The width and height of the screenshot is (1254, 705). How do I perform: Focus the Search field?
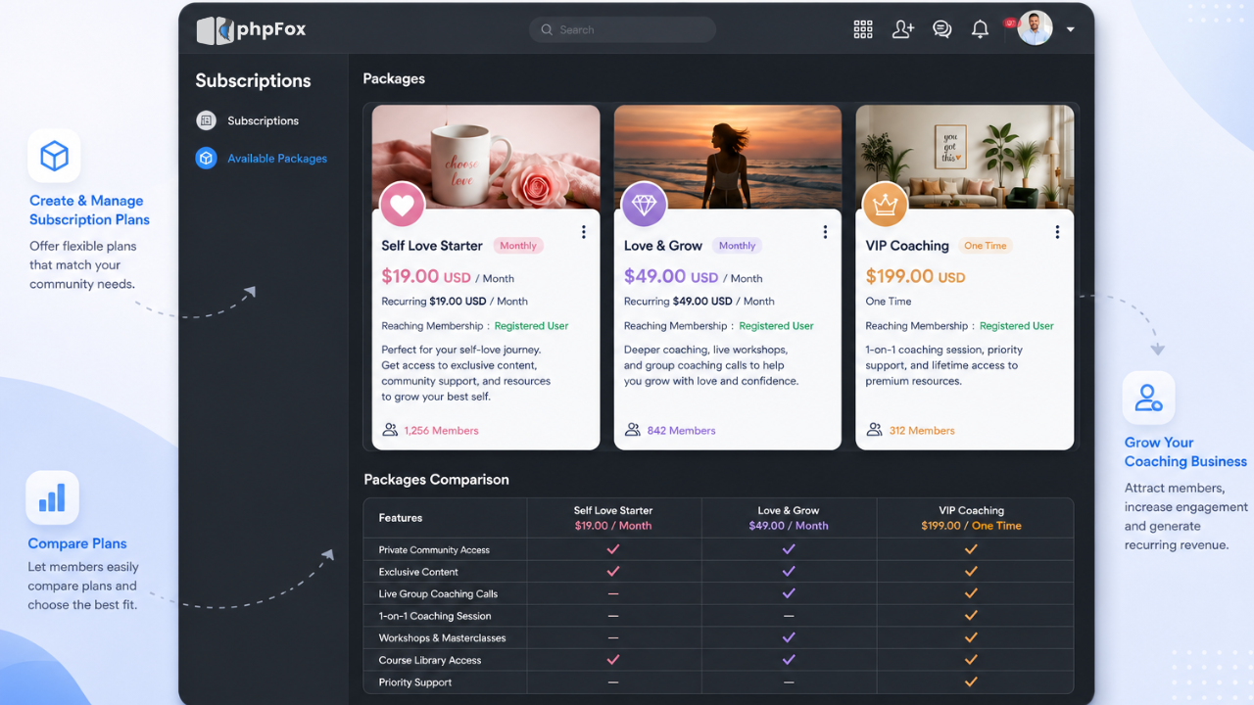(622, 29)
